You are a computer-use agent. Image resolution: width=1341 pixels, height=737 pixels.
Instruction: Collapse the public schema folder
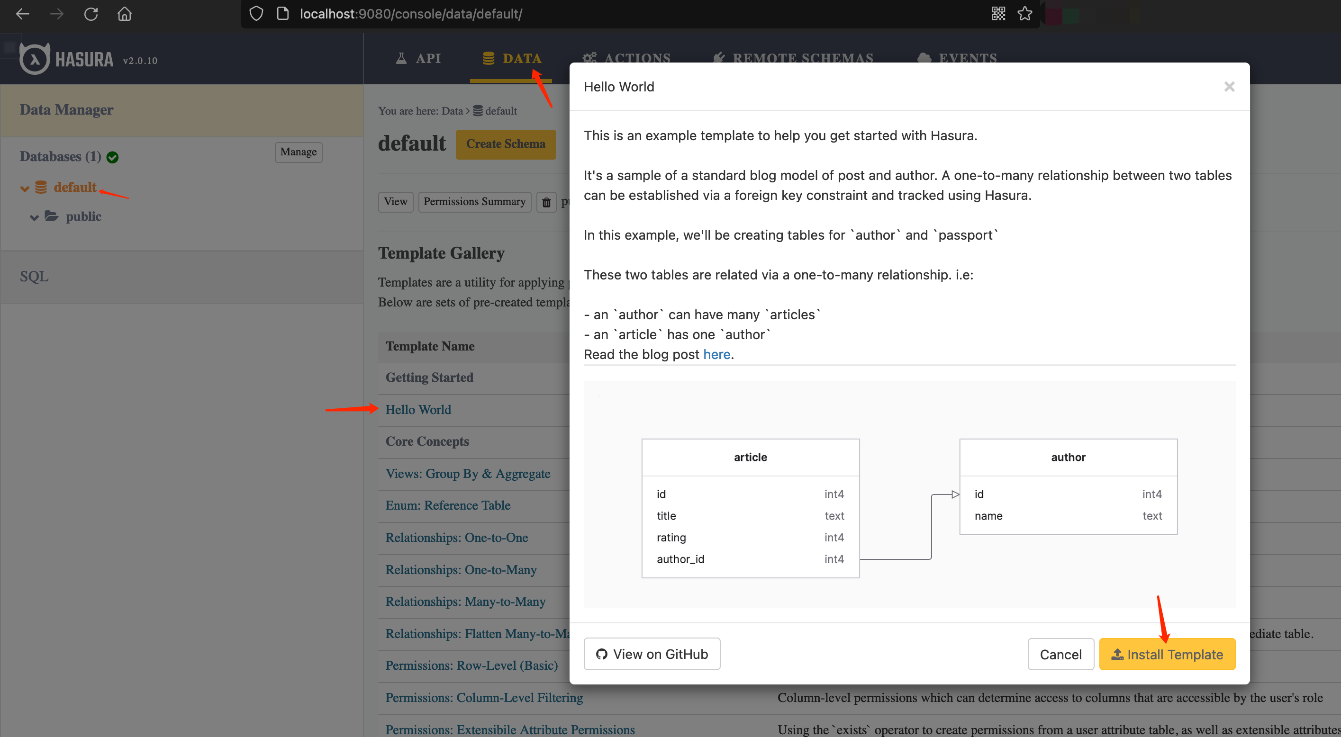pyautogui.click(x=35, y=217)
